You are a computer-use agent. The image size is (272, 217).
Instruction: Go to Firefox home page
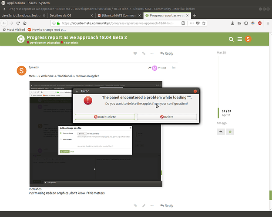click(x=25, y=23)
